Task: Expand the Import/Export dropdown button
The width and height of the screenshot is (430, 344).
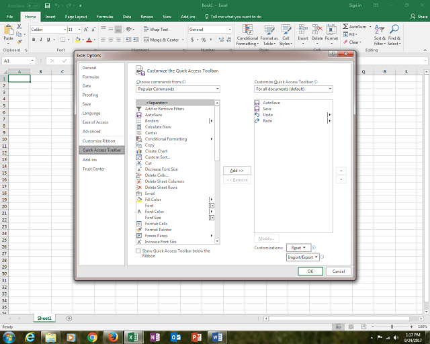Action: 302,257
